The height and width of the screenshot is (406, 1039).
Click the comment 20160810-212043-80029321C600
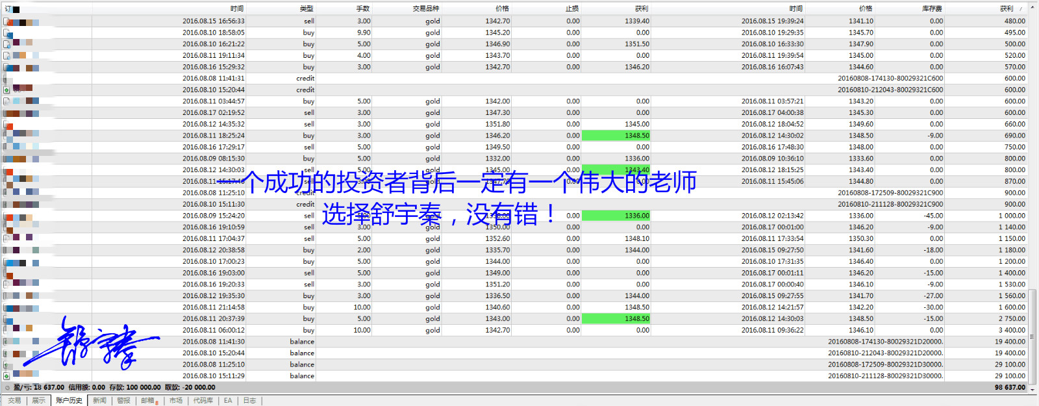(x=890, y=90)
